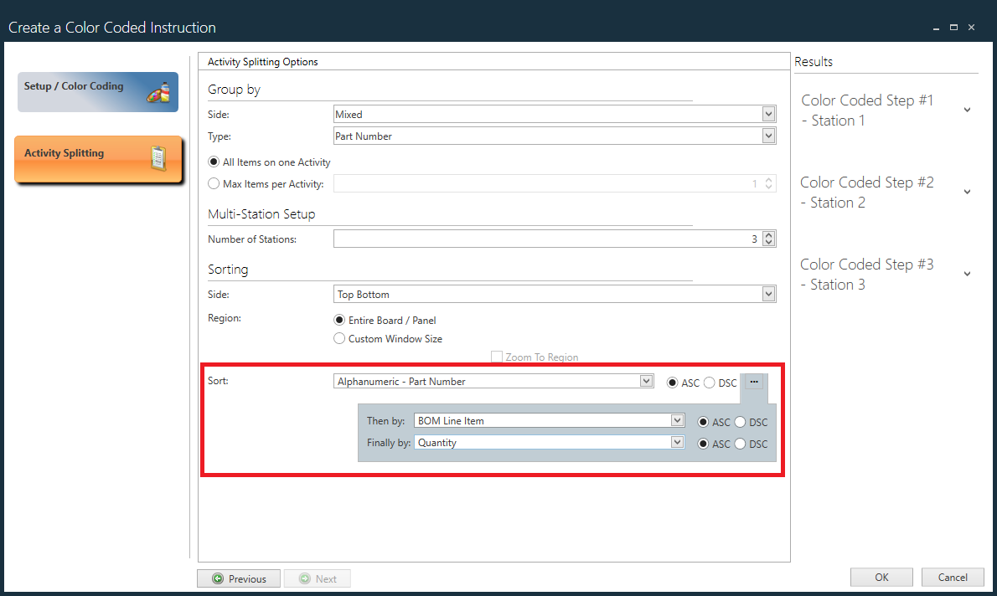Check the Zoom To Region checkbox
997x596 pixels.
click(x=496, y=357)
